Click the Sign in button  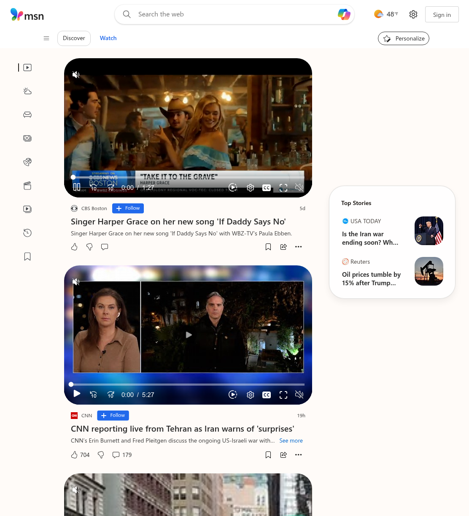[x=442, y=15]
